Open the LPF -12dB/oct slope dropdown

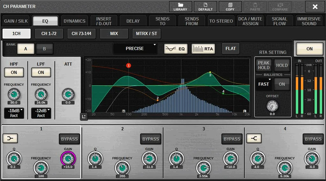point(41,113)
